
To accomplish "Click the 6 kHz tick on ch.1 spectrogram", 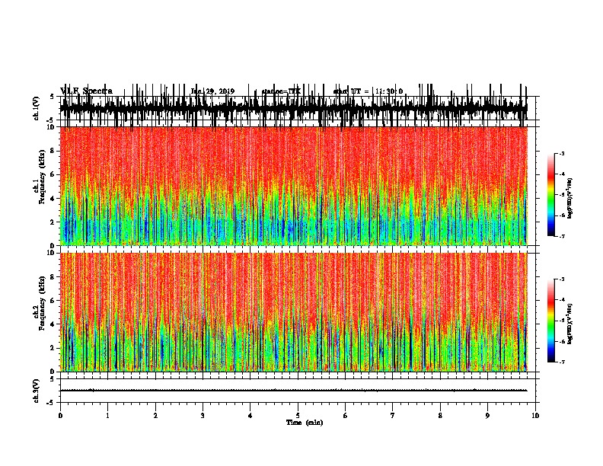I will click(53, 175).
